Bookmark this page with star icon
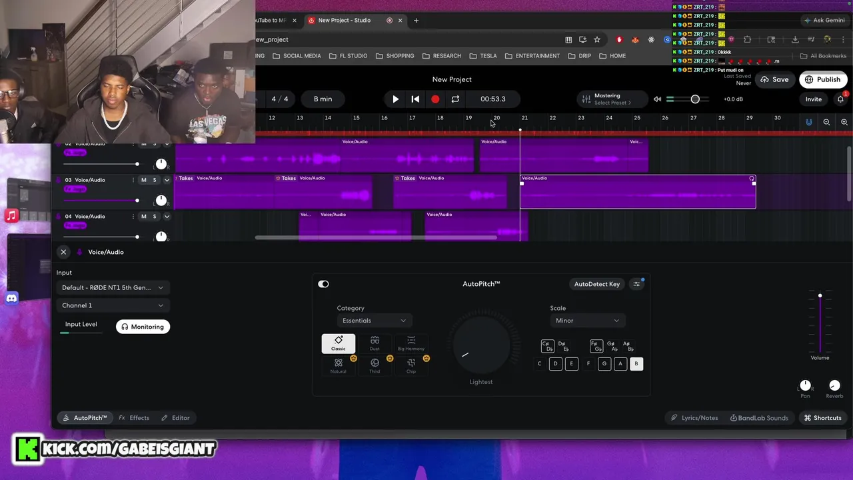 (597, 39)
